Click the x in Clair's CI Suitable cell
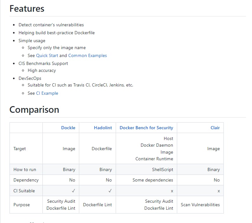Screen dimensions: 252x223 click(x=218, y=191)
